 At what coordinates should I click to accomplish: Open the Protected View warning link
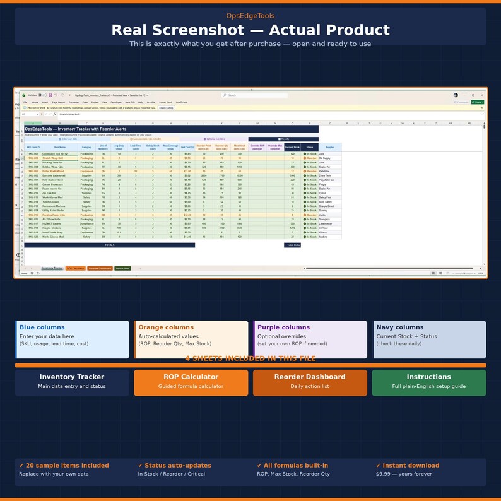point(101,108)
